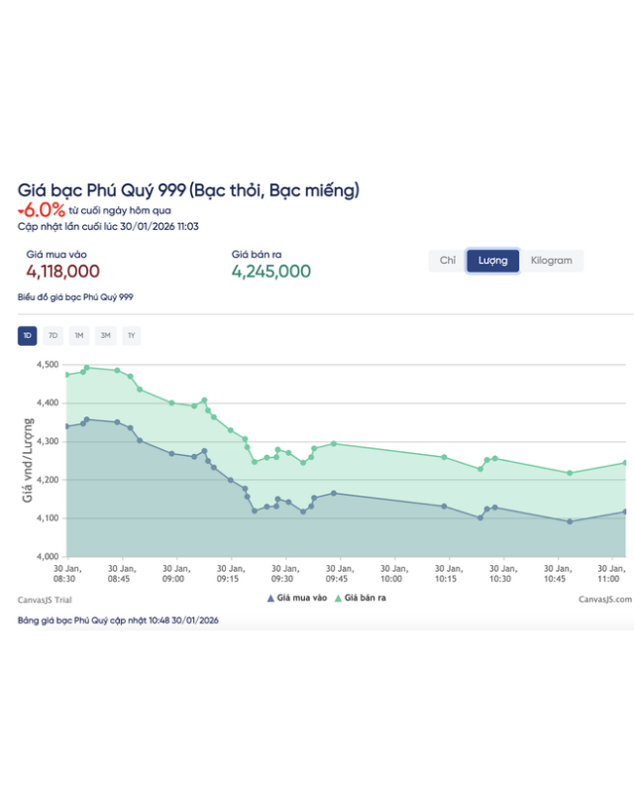634x793 pixels.
Task: Select the Chỉ unit tab
Action: pyautogui.click(x=447, y=261)
